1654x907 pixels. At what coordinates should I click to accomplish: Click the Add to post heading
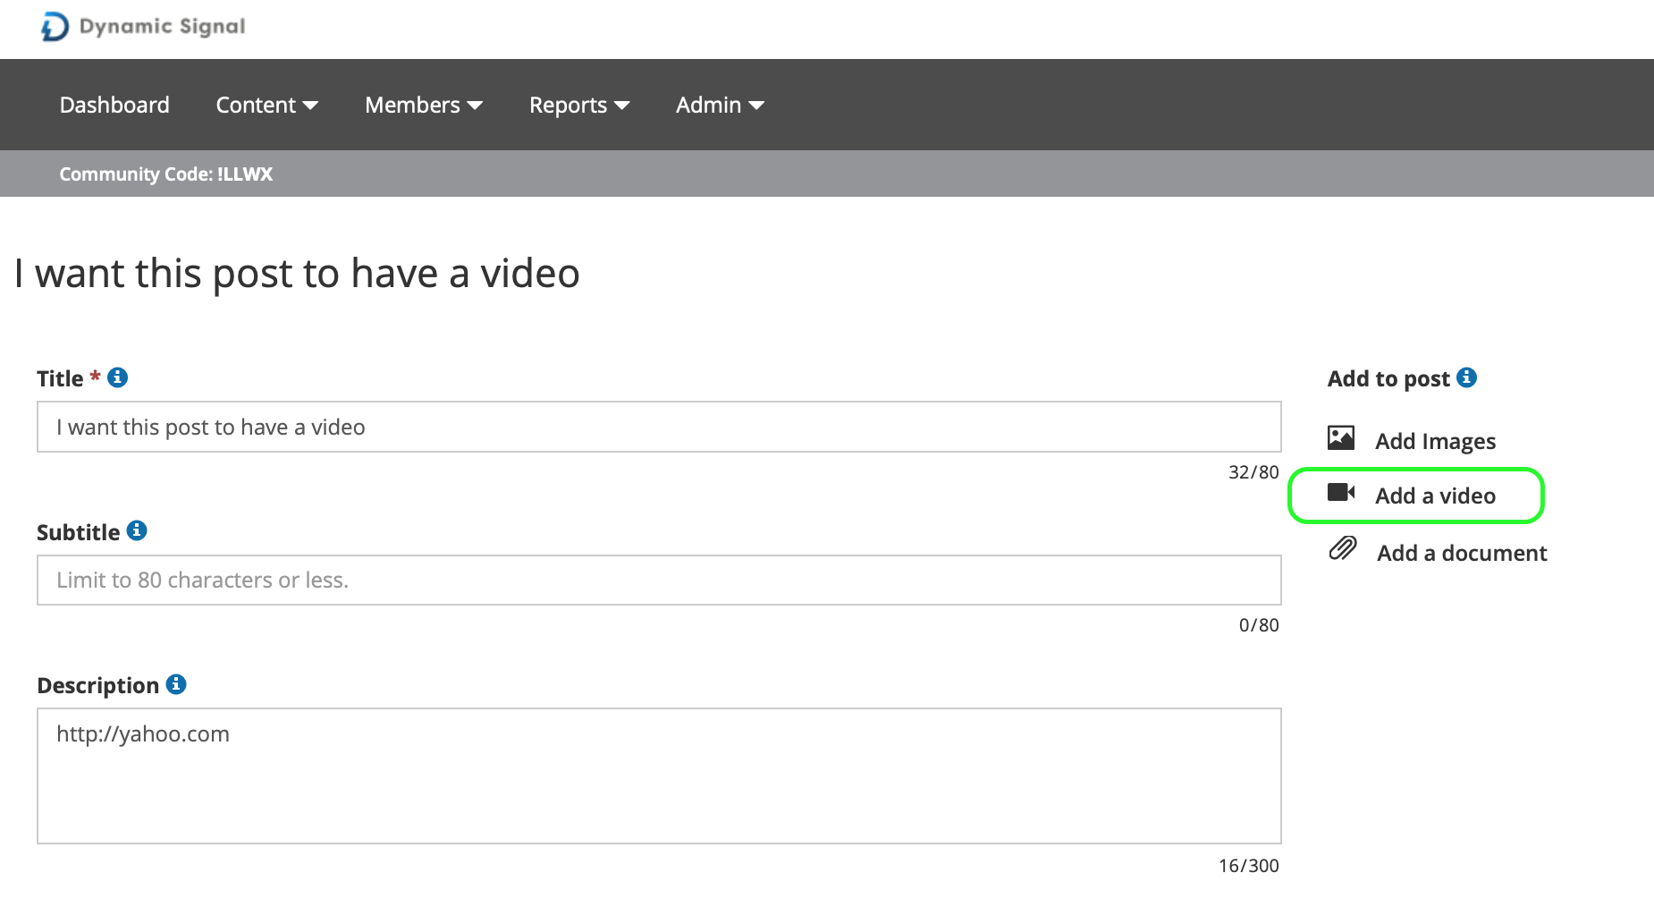coord(1388,378)
